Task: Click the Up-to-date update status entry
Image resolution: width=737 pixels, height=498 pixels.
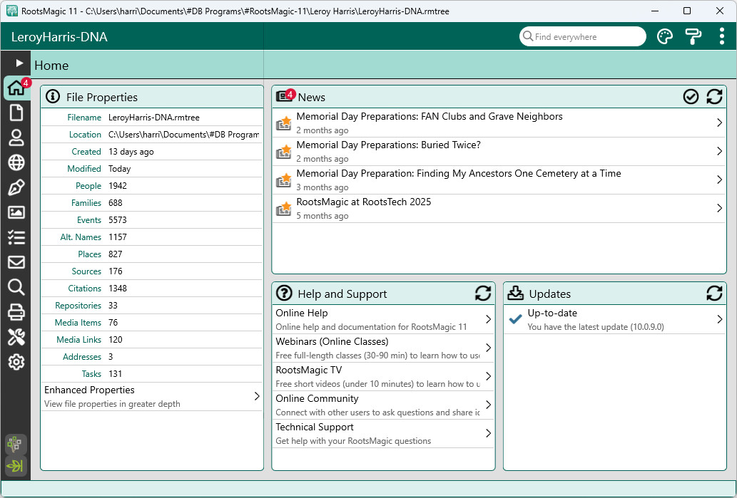Action: pyautogui.click(x=615, y=319)
